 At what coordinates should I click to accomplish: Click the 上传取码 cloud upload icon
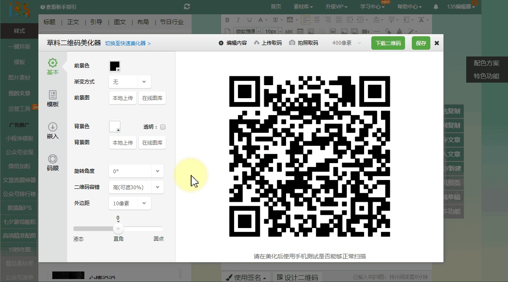[x=257, y=43]
